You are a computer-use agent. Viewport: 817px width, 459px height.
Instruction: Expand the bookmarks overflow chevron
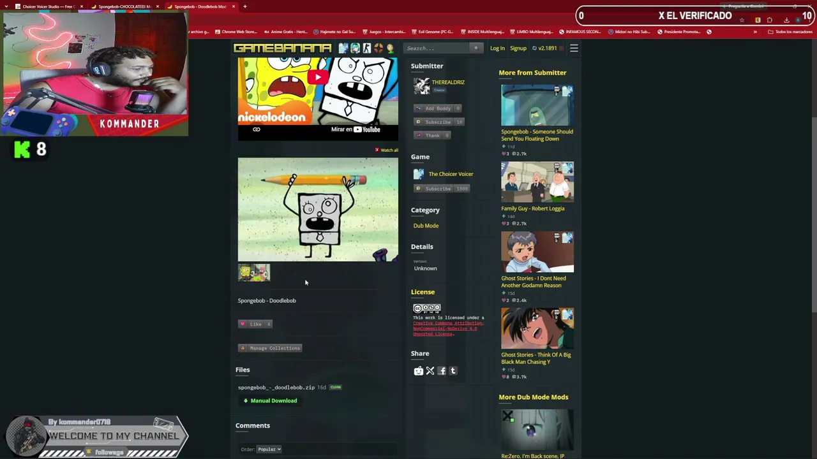755,31
